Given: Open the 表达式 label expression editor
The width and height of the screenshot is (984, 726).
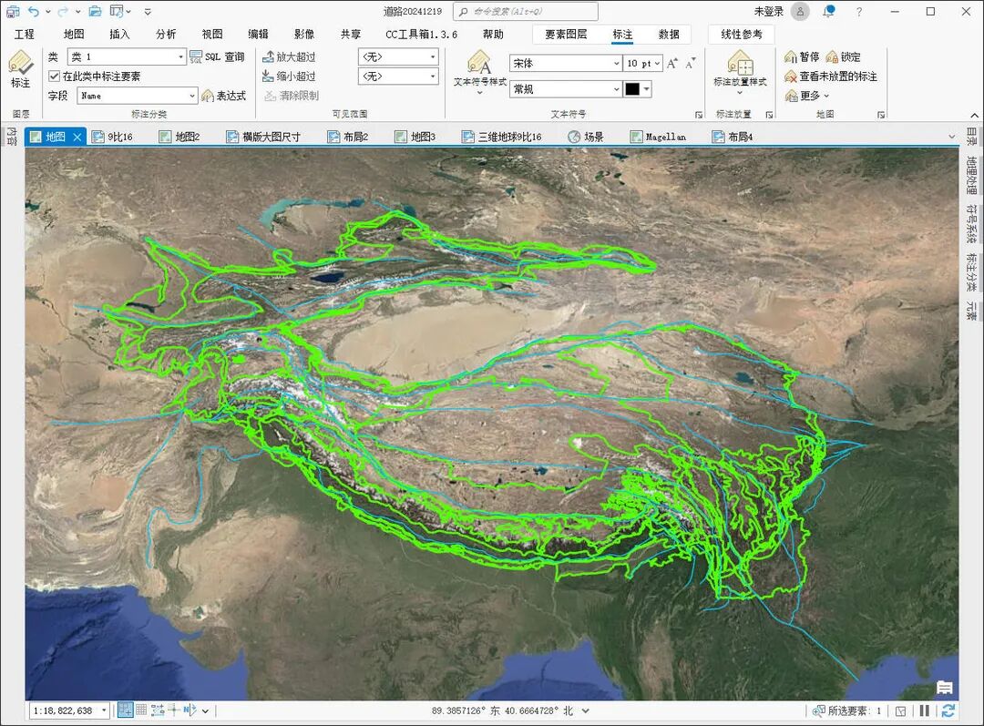Looking at the screenshot, I should point(223,96).
